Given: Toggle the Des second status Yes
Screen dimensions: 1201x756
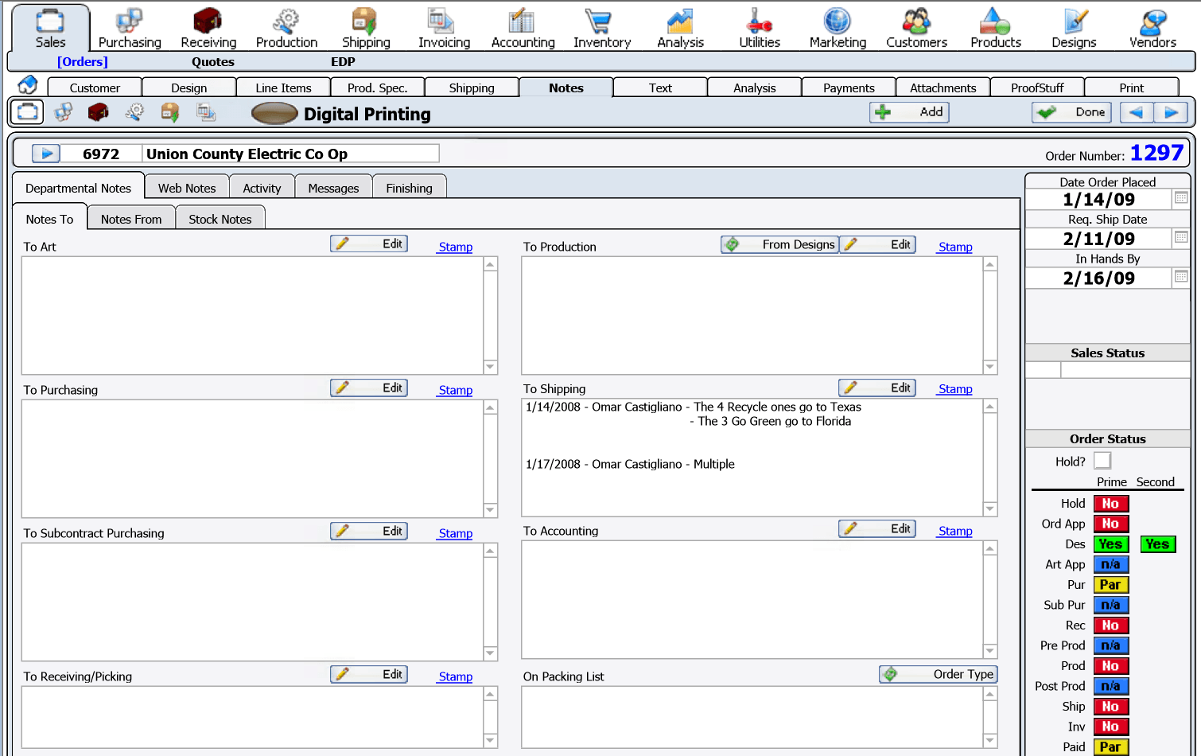Looking at the screenshot, I should click(1157, 544).
